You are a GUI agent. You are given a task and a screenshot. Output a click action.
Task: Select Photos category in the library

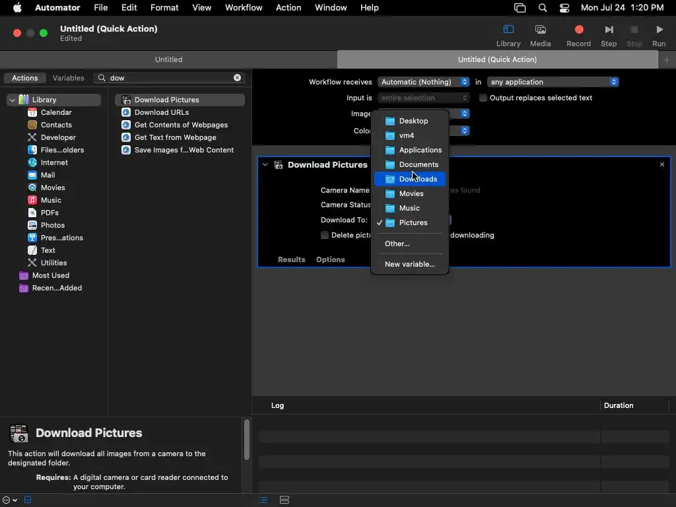click(53, 224)
